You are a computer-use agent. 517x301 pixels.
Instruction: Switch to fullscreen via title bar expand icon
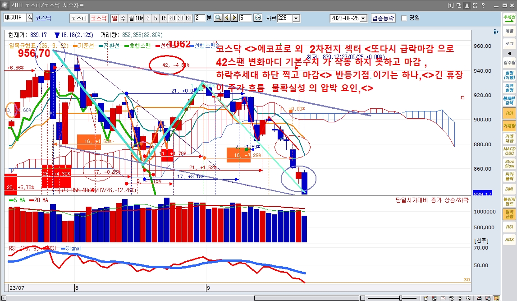(x=475, y=5)
